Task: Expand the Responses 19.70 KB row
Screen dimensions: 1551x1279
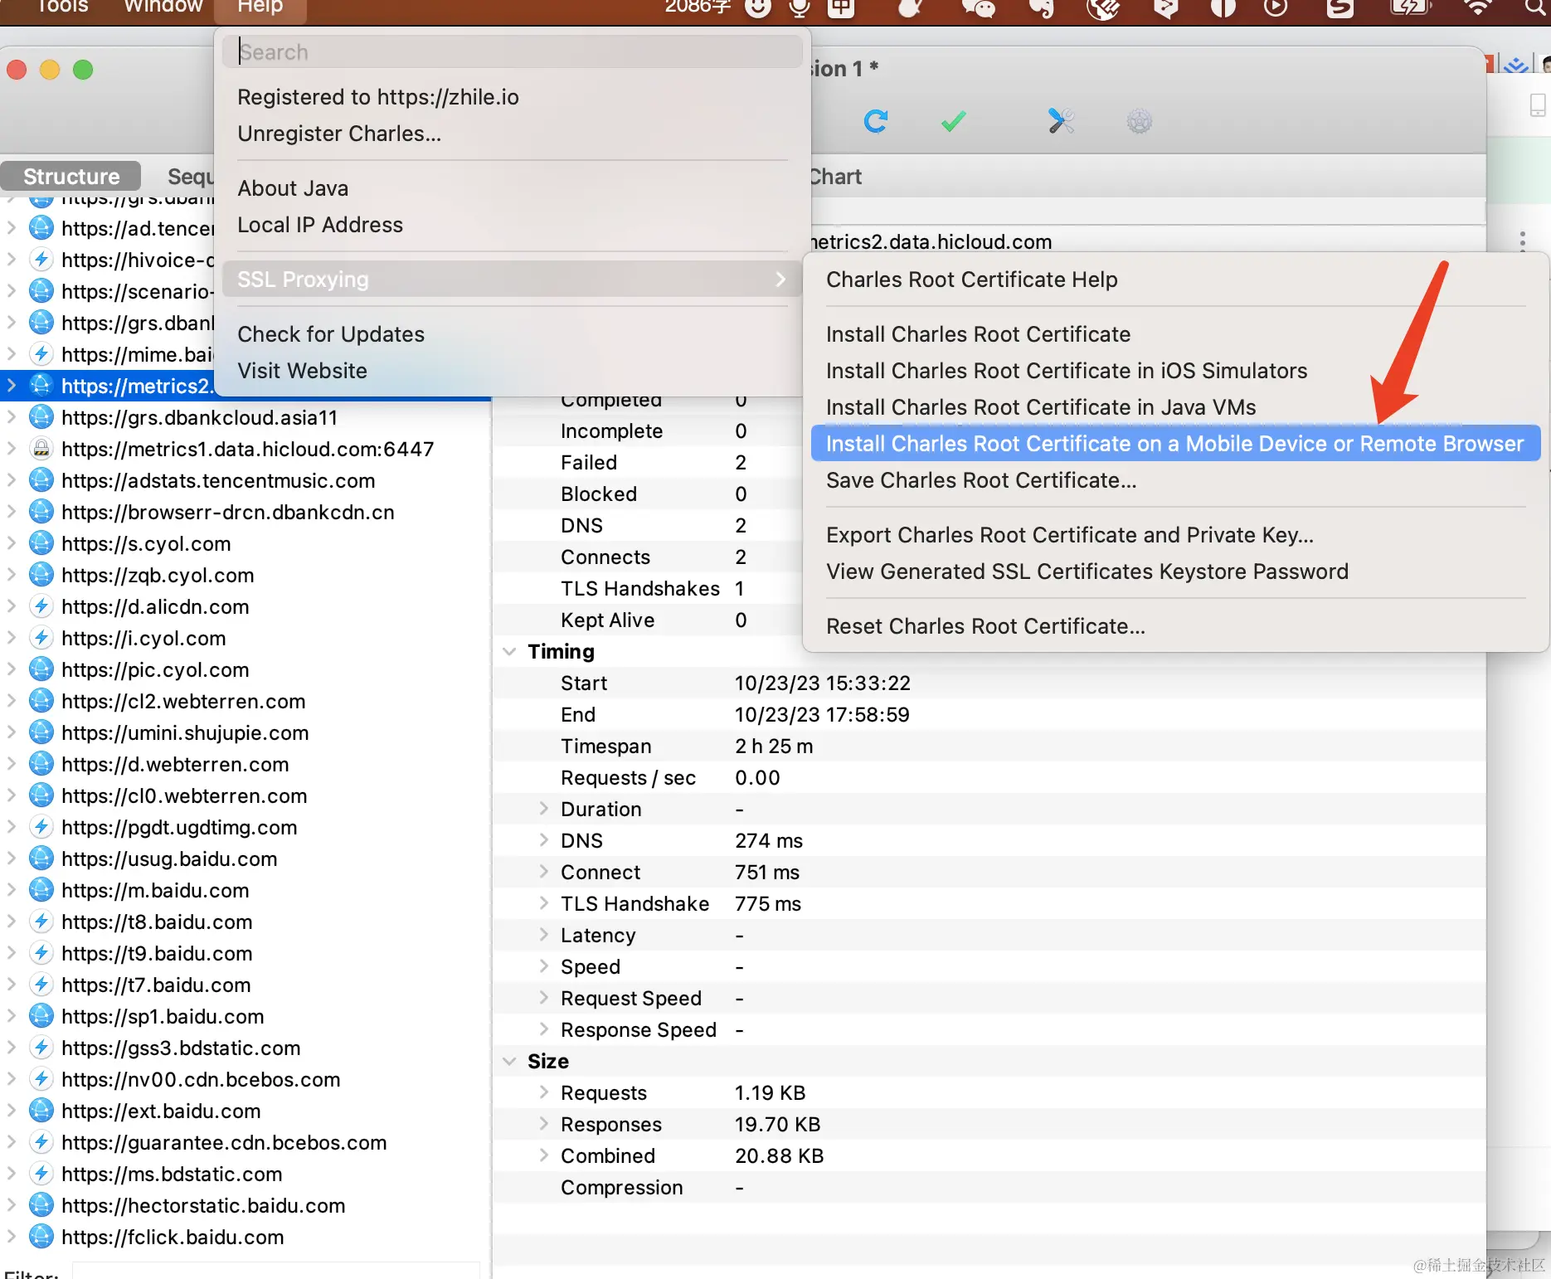Action: pos(544,1123)
